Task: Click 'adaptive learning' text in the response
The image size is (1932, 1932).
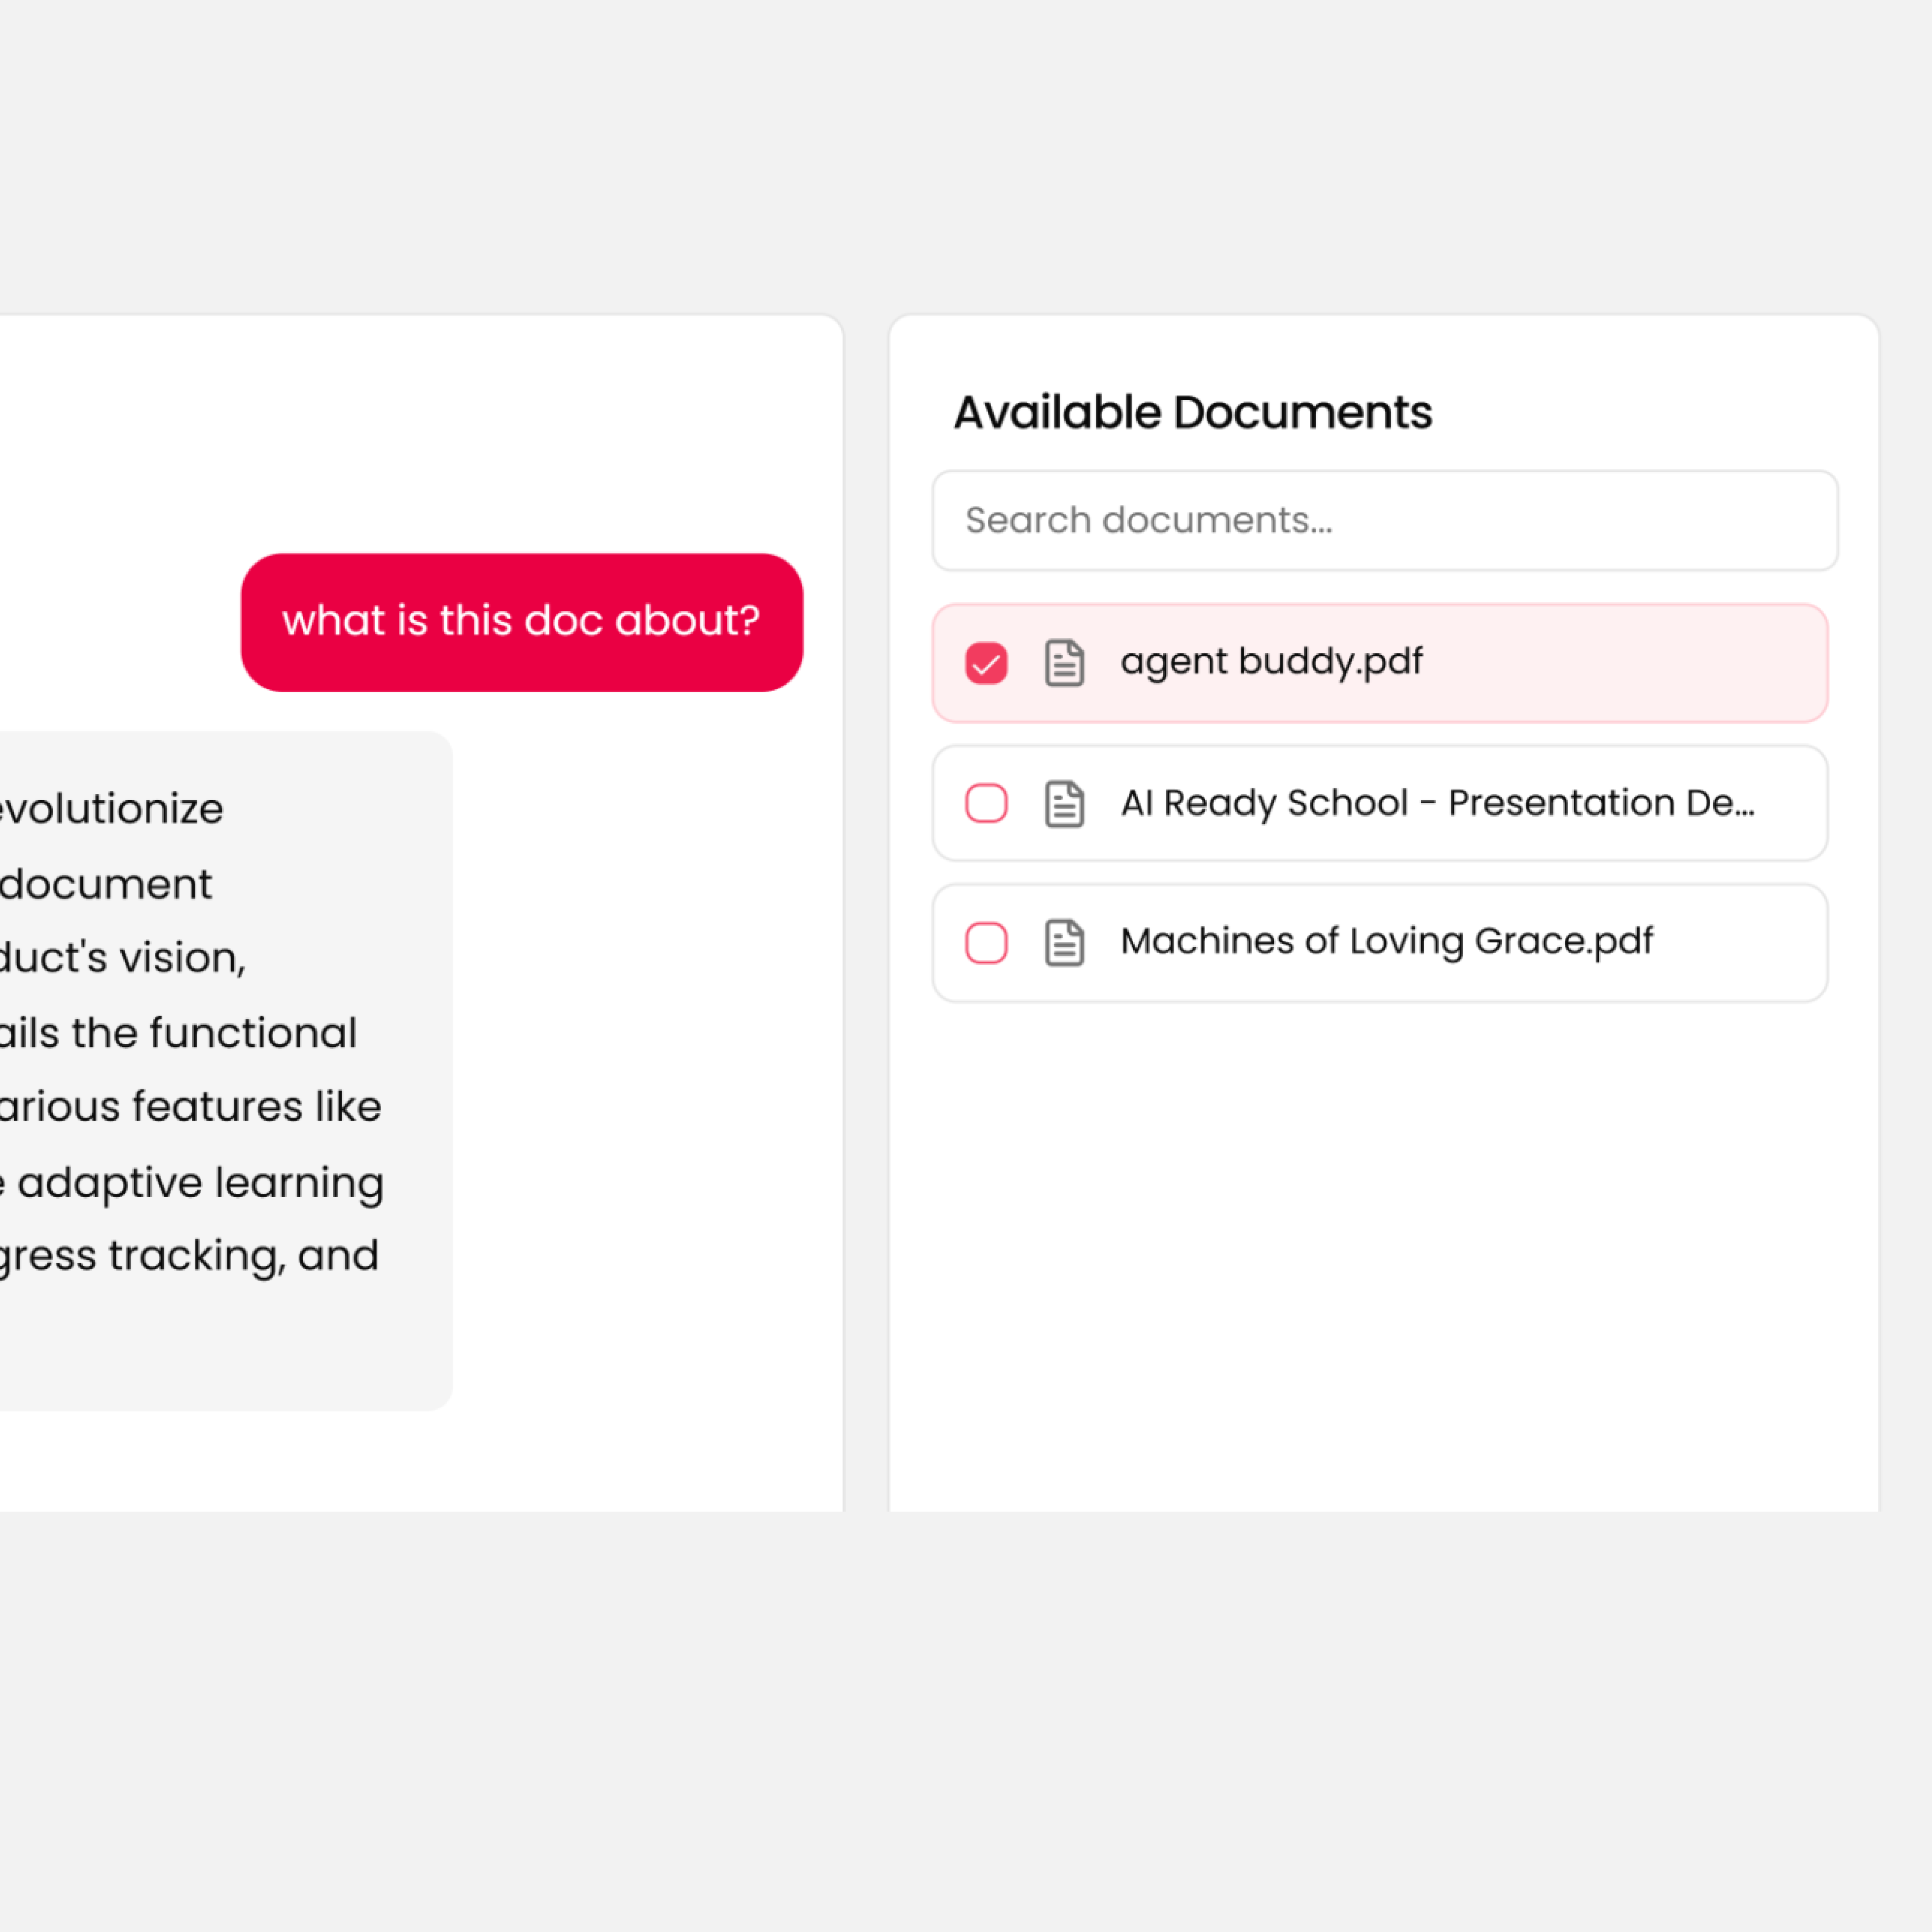Action: coord(200,1182)
